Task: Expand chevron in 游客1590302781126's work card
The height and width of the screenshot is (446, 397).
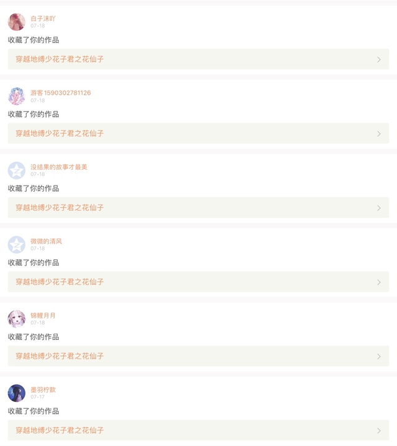Action: point(379,133)
